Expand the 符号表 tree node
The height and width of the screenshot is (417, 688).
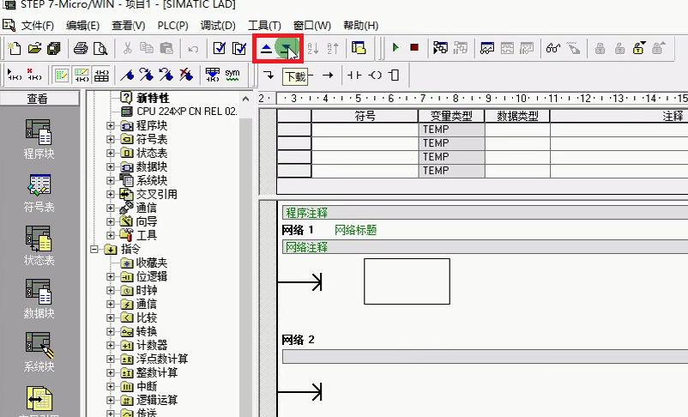[111, 140]
